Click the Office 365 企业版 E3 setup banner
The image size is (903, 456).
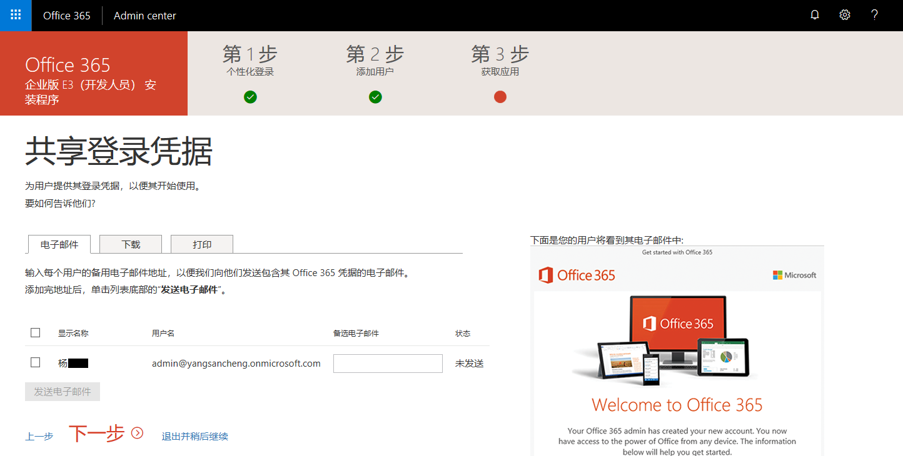(x=94, y=74)
